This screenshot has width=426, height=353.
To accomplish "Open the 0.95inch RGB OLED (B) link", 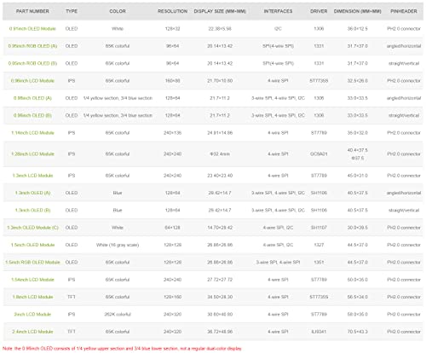I will [32, 63].
